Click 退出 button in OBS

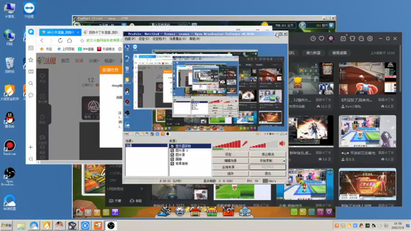(268, 174)
